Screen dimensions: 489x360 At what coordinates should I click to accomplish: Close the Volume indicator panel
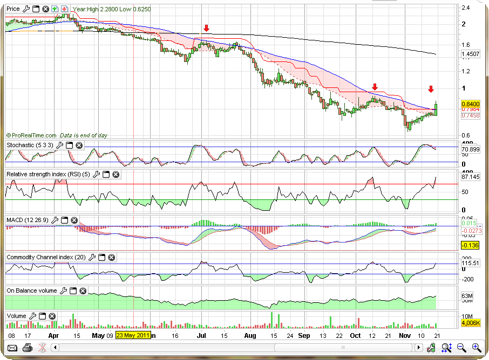tap(52, 316)
